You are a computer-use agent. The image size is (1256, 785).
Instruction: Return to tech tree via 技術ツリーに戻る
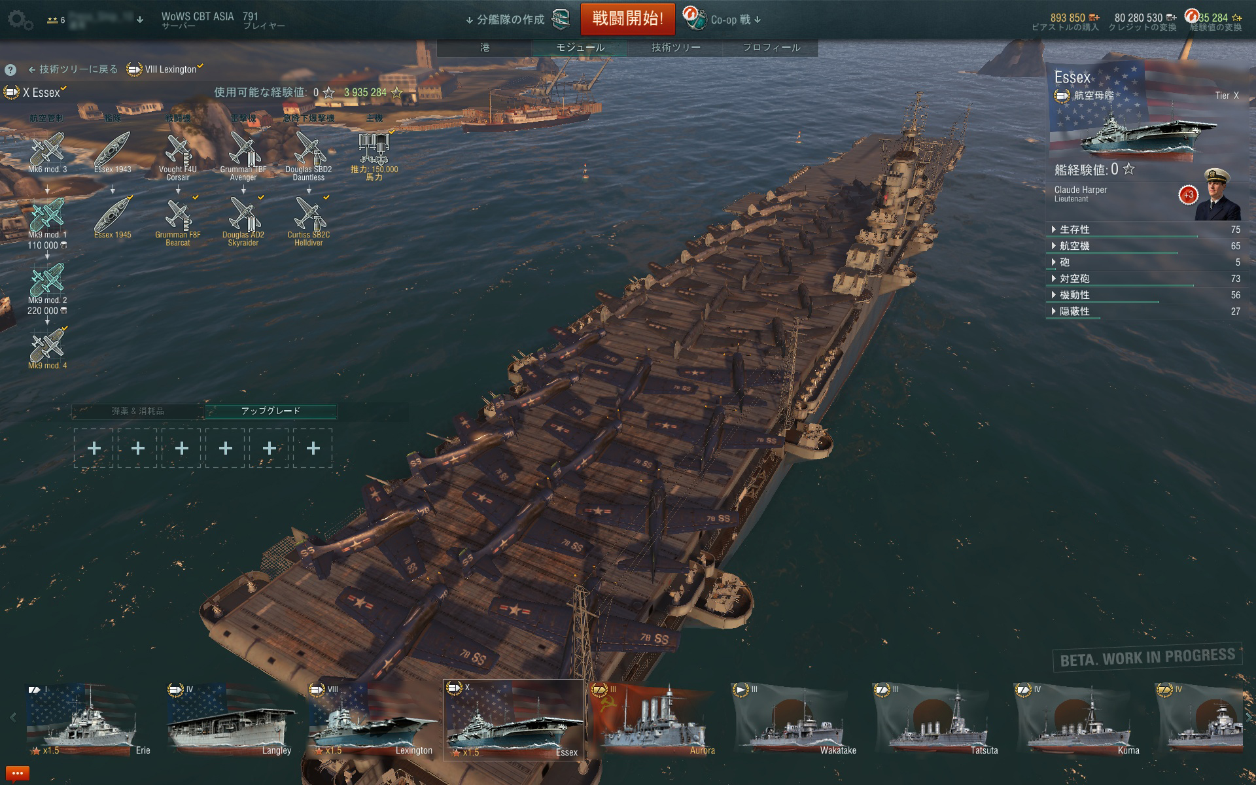(x=73, y=69)
